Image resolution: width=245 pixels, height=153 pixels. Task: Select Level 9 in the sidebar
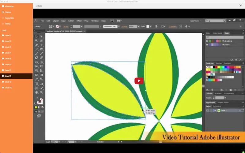point(17,82)
